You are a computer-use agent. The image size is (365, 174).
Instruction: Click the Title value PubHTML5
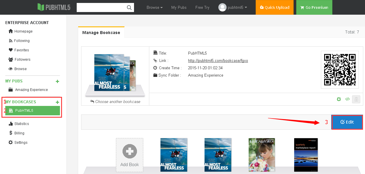(x=197, y=53)
